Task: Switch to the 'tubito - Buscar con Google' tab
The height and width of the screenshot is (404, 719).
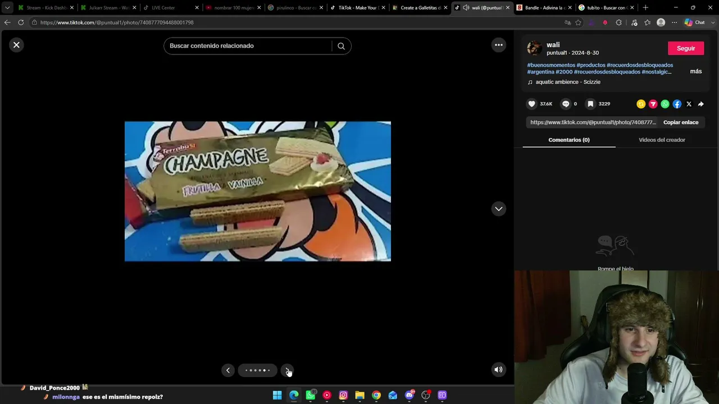Action: coord(606,8)
